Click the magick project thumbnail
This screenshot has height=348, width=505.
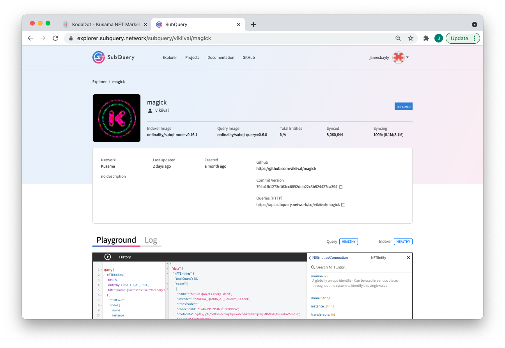(x=117, y=118)
